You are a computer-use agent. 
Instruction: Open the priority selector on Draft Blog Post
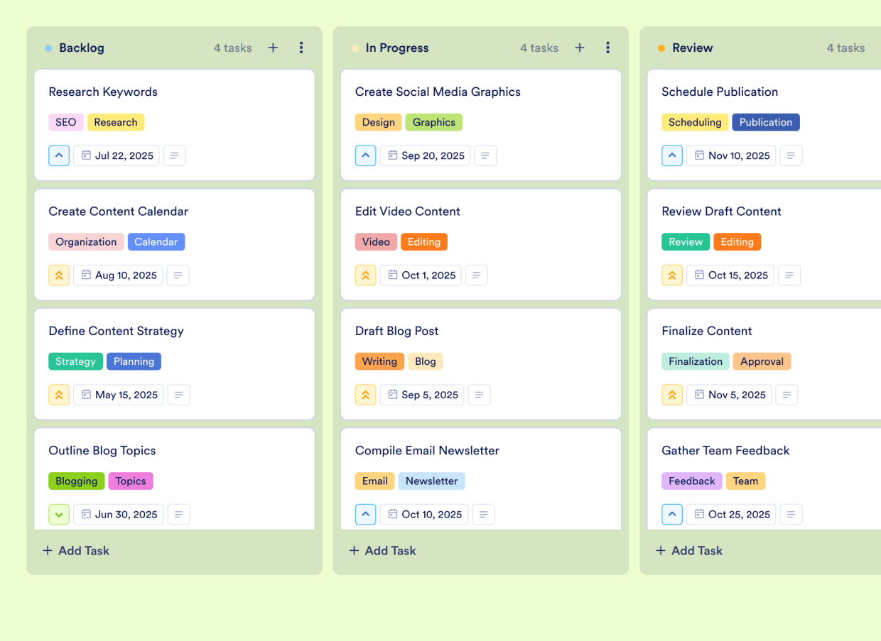(365, 395)
